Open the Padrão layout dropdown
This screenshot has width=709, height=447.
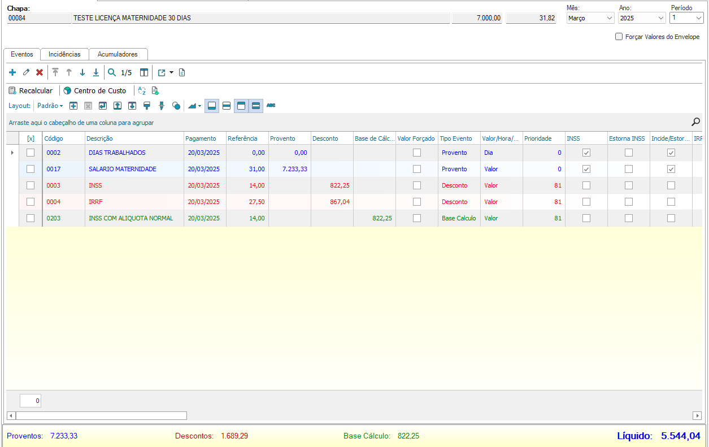click(50, 106)
